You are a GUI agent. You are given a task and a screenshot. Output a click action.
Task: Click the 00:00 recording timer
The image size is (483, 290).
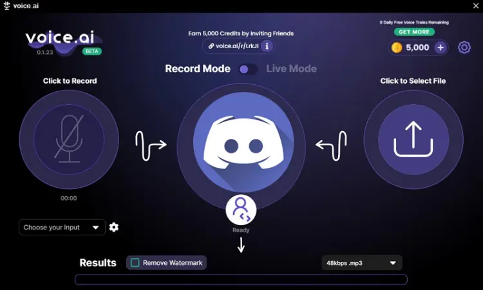[69, 198]
